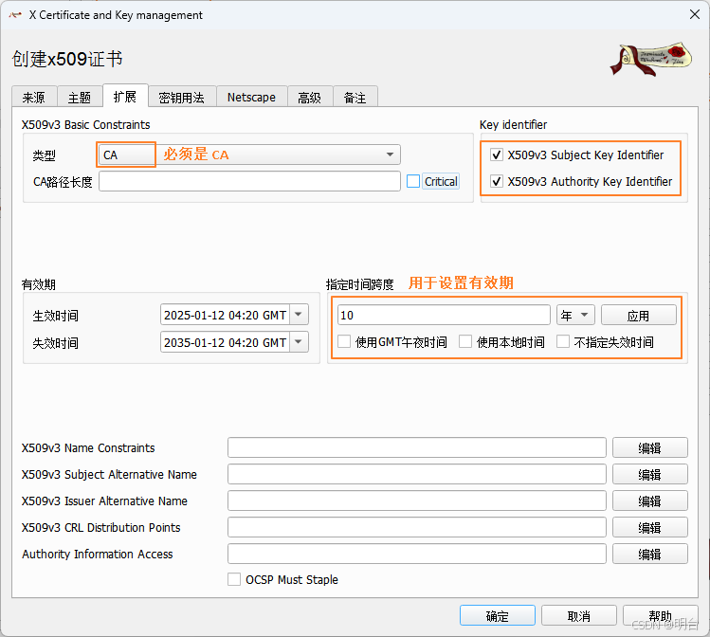Click the Authority Information Access input field
The width and height of the screenshot is (710, 637).
coord(417,555)
